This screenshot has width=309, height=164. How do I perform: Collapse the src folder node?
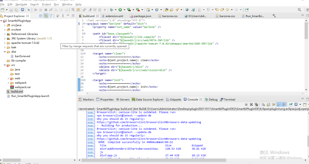click(5, 65)
